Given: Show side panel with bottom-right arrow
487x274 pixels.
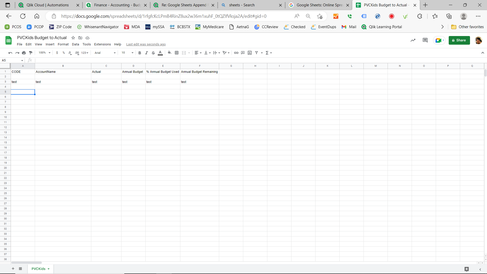Looking at the screenshot, I should tap(480, 269).
